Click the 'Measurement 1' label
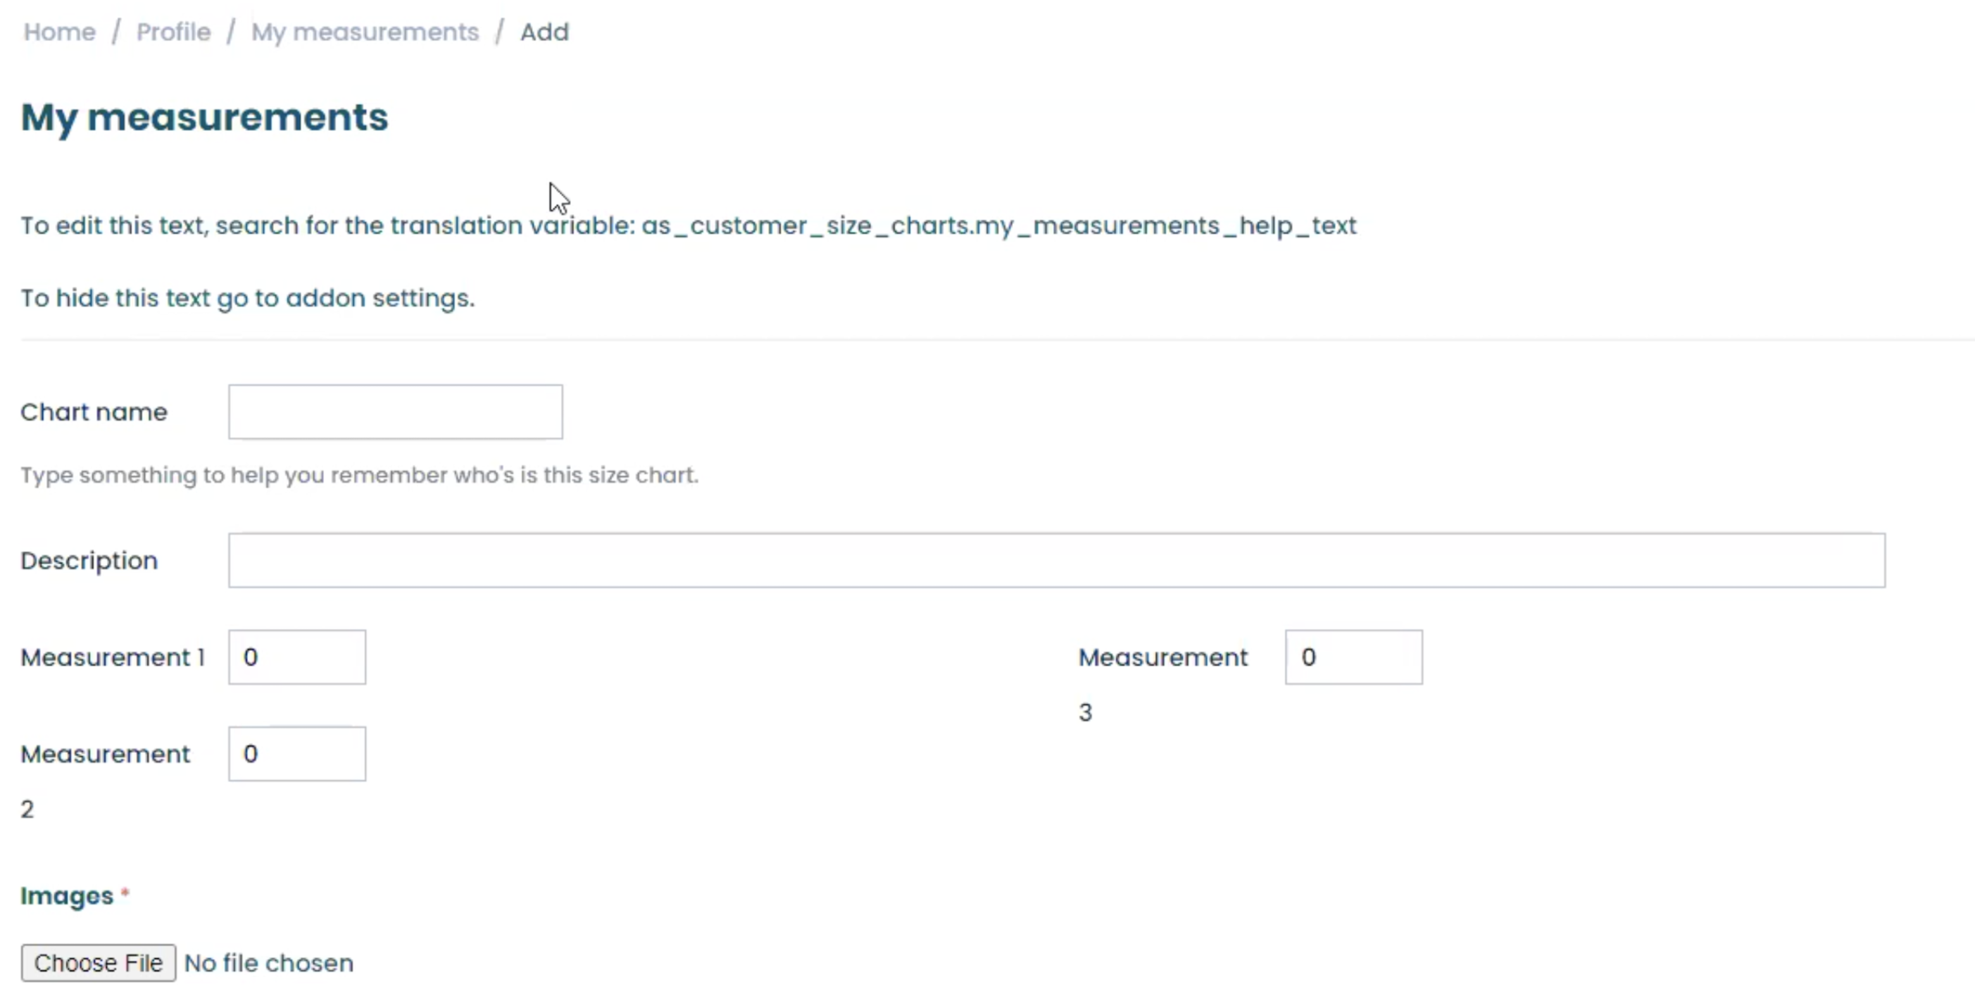Screen dimensions: 1975x992 pyautogui.click(x=113, y=657)
